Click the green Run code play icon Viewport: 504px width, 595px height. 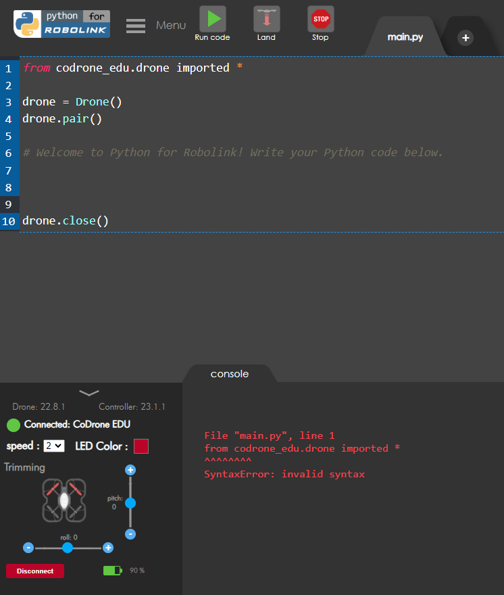[x=212, y=19]
